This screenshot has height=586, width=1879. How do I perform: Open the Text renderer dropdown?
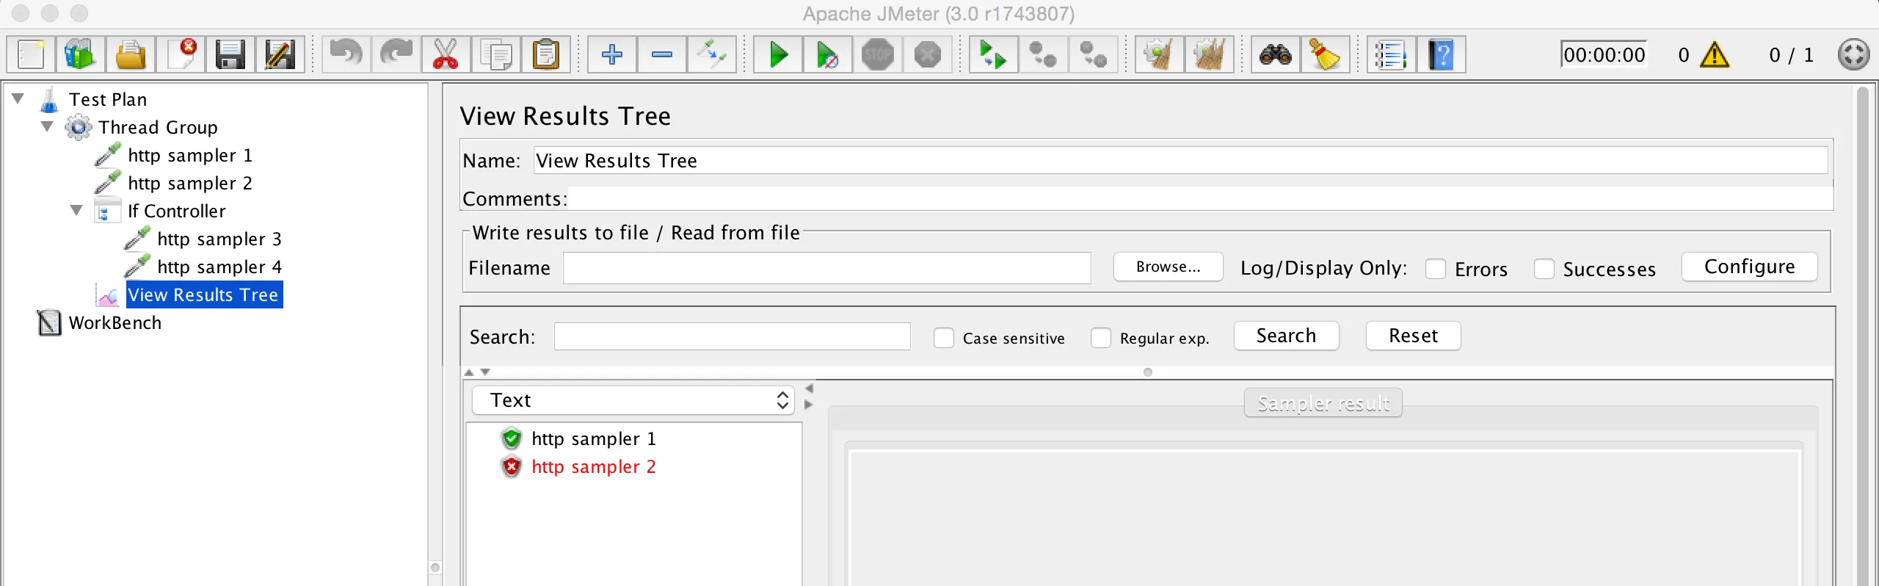tap(633, 400)
